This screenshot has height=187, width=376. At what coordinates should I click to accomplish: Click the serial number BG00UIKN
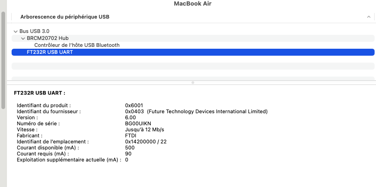(x=138, y=123)
